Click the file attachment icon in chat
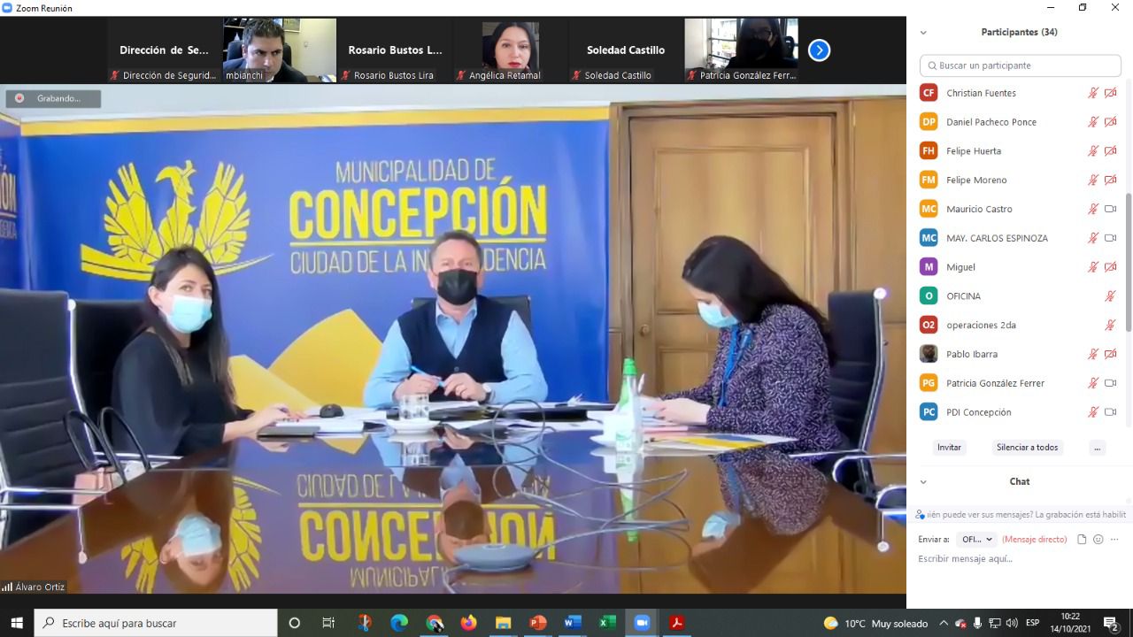 point(1082,539)
